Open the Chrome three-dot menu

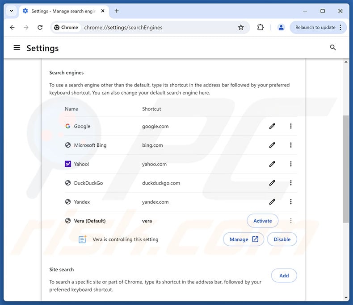340,27
